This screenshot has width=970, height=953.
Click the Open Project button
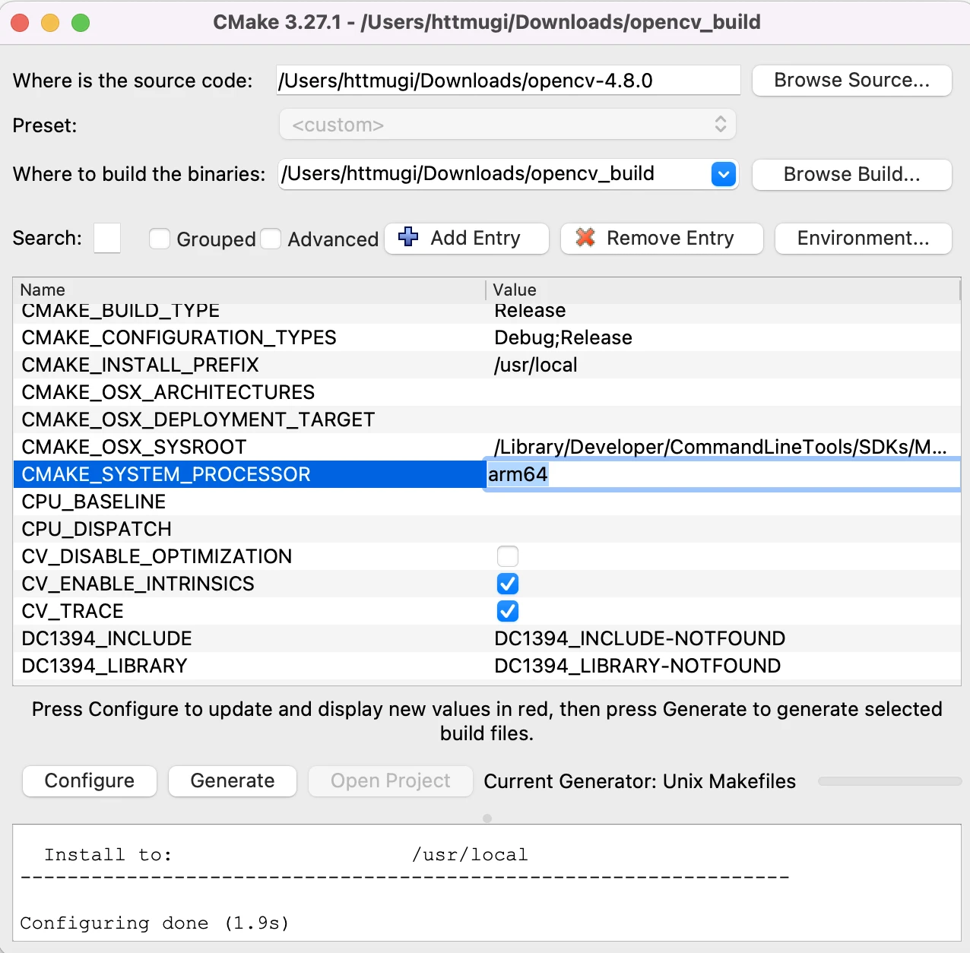coord(391,781)
